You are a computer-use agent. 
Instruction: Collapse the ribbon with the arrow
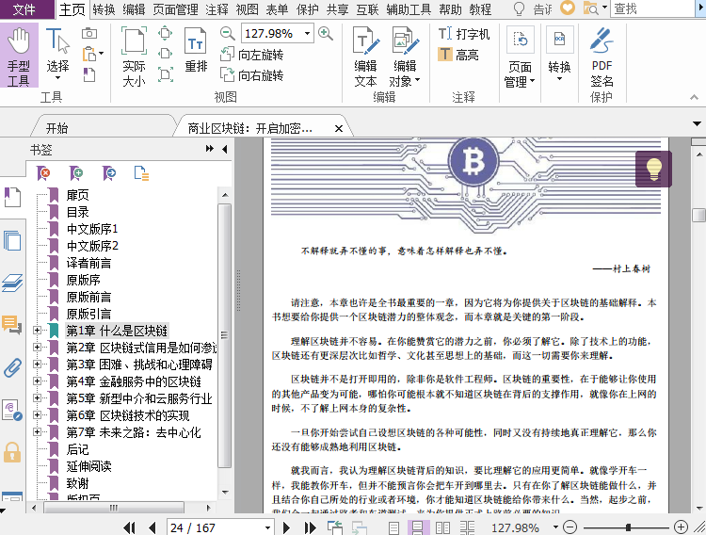[694, 97]
